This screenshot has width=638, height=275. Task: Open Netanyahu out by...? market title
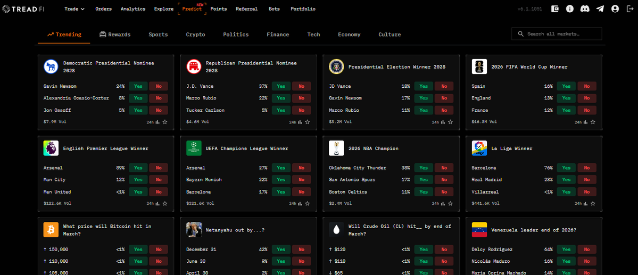[x=235, y=230]
